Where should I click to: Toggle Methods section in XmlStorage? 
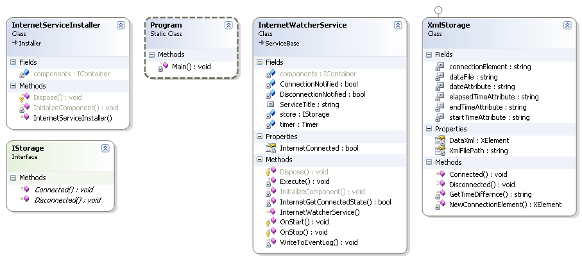point(429,162)
